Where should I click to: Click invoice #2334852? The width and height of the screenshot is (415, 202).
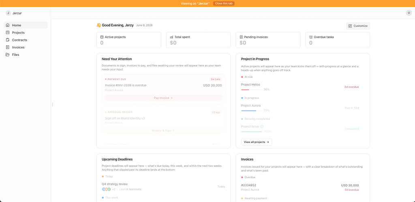[248, 185]
